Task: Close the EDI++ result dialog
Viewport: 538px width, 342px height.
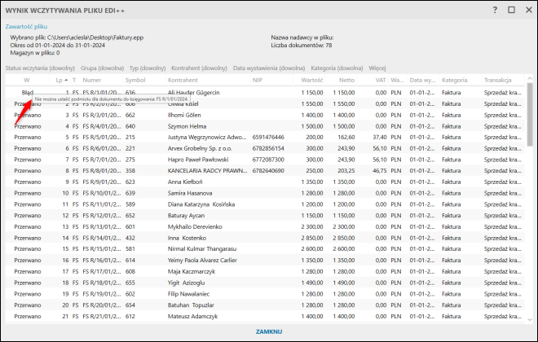Action: [x=529, y=10]
